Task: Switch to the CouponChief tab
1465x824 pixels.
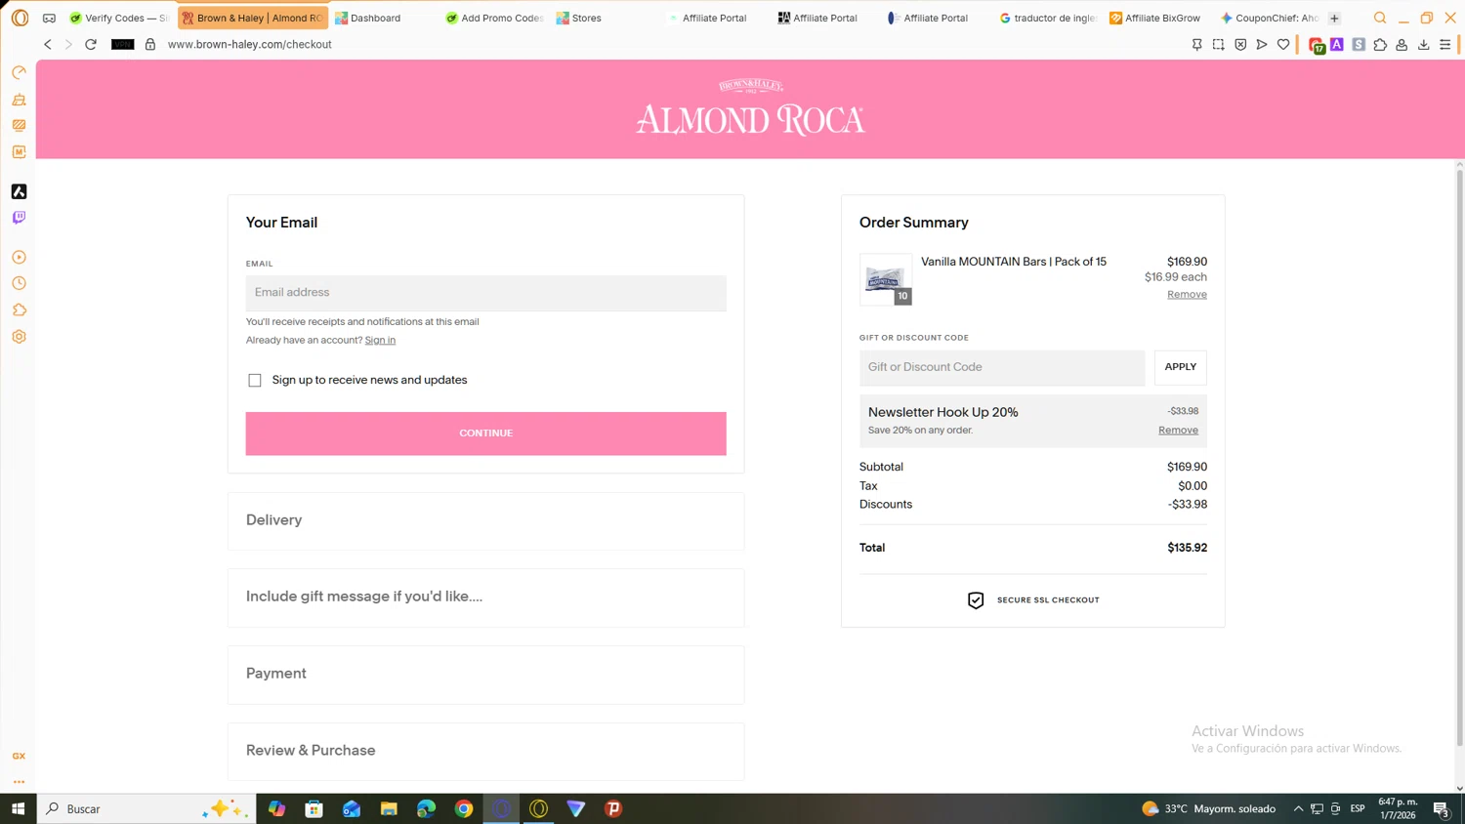Action: (1269, 18)
